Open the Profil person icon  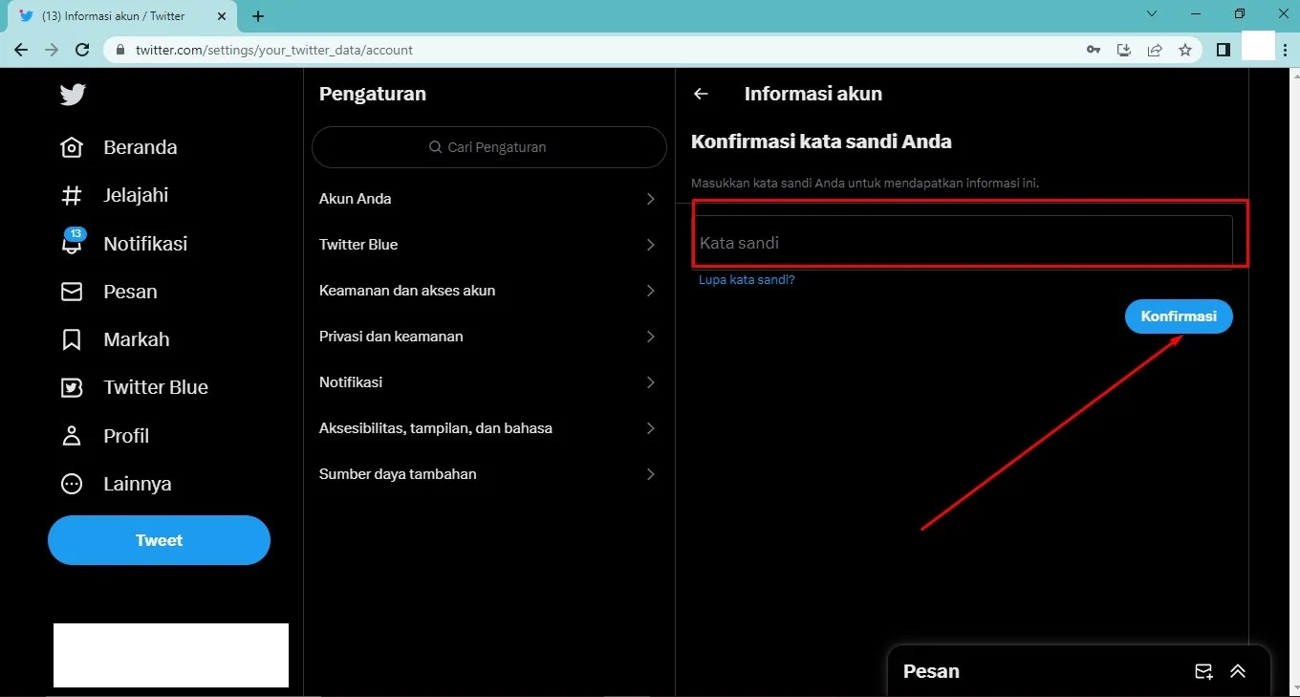coord(72,436)
